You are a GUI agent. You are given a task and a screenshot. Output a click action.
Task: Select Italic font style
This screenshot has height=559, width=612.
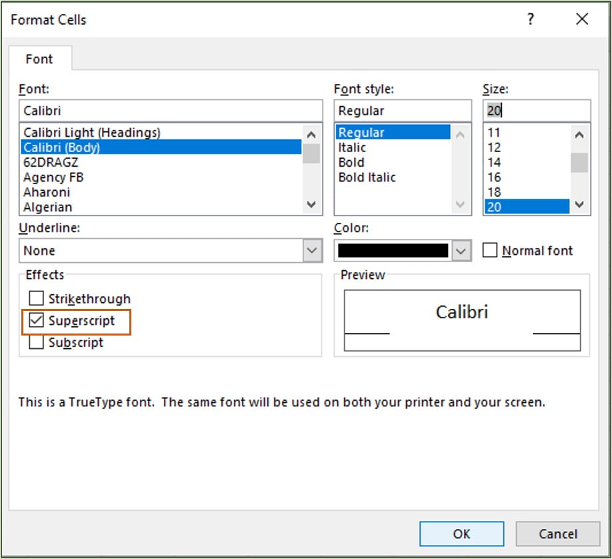393,147
